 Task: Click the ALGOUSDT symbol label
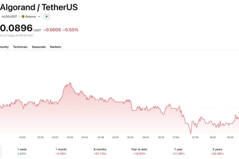pos(10,17)
